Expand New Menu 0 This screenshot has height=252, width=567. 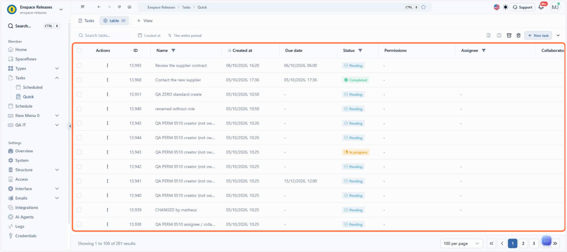[x=57, y=116]
